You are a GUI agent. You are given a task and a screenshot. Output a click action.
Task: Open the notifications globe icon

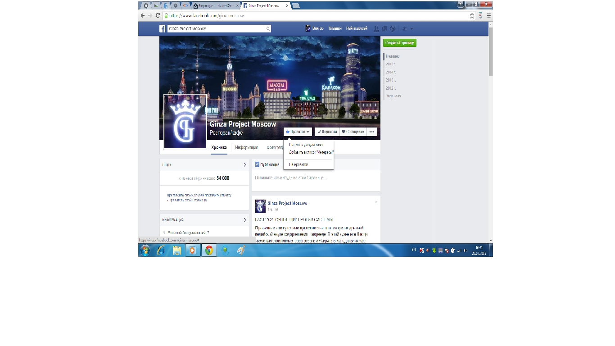point(393,29)
